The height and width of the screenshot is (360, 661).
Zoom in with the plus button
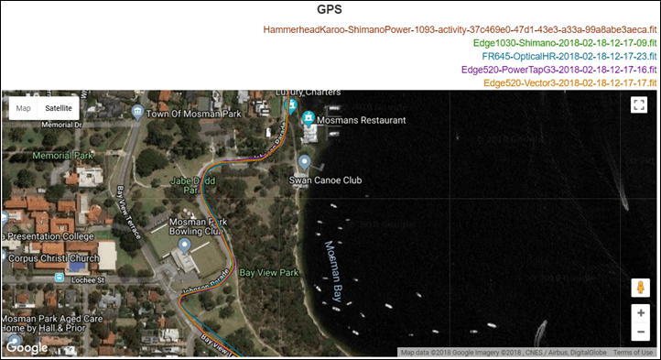pos(640,313)
